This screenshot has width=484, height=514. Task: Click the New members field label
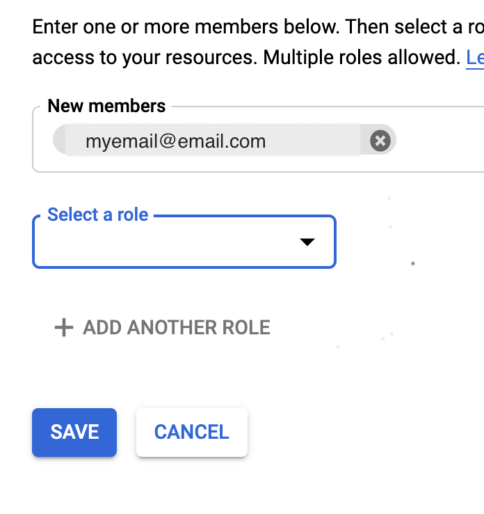pyautogui.click(x=106, y=107)
